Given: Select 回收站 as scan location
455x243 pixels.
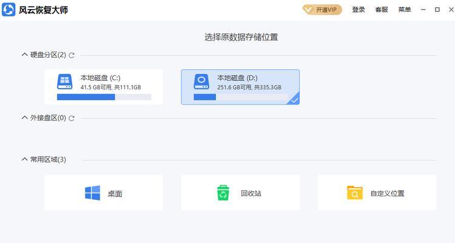Looking at the screenshot, I should (240, 193).
